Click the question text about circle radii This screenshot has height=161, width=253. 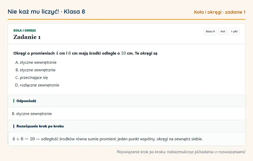click(x=85, y=53)
